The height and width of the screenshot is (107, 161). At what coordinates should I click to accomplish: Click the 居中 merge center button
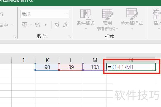4,25
